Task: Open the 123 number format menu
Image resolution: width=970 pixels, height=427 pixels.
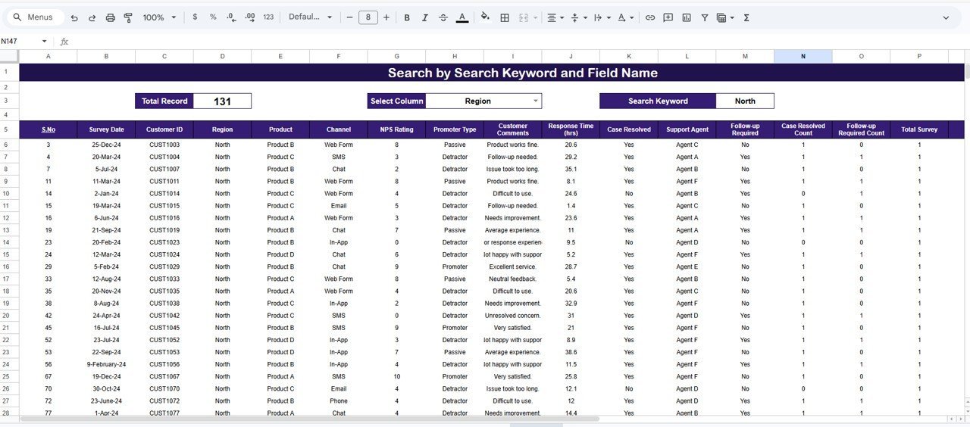Action: point(268,17)
